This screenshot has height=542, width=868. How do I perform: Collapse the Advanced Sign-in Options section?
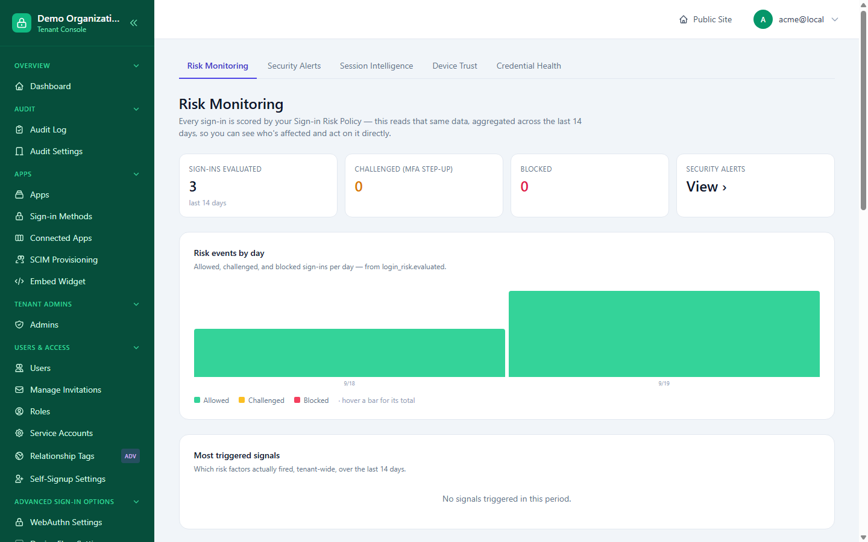click(136, 502)
